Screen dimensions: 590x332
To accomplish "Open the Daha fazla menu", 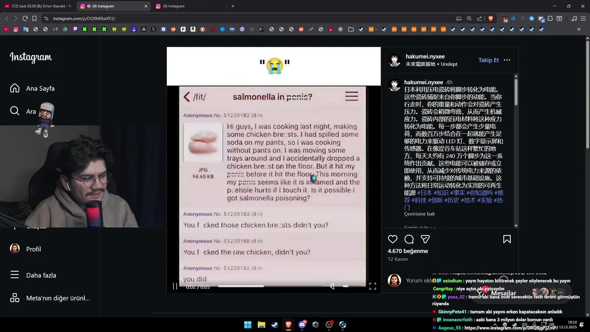I will tap(33, 275).
